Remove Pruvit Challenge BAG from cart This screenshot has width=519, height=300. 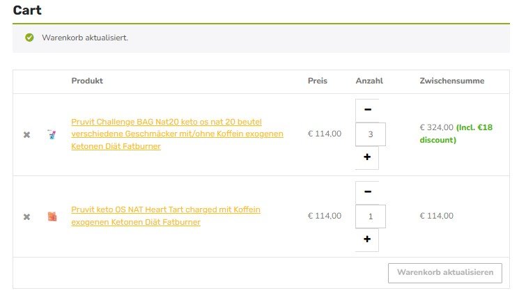pyautogui.click(x=26, y=134)
